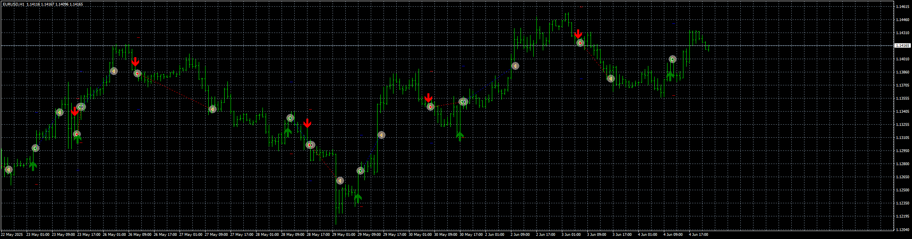Select the trade close marker near 27 May 09:00

[213, 109]
